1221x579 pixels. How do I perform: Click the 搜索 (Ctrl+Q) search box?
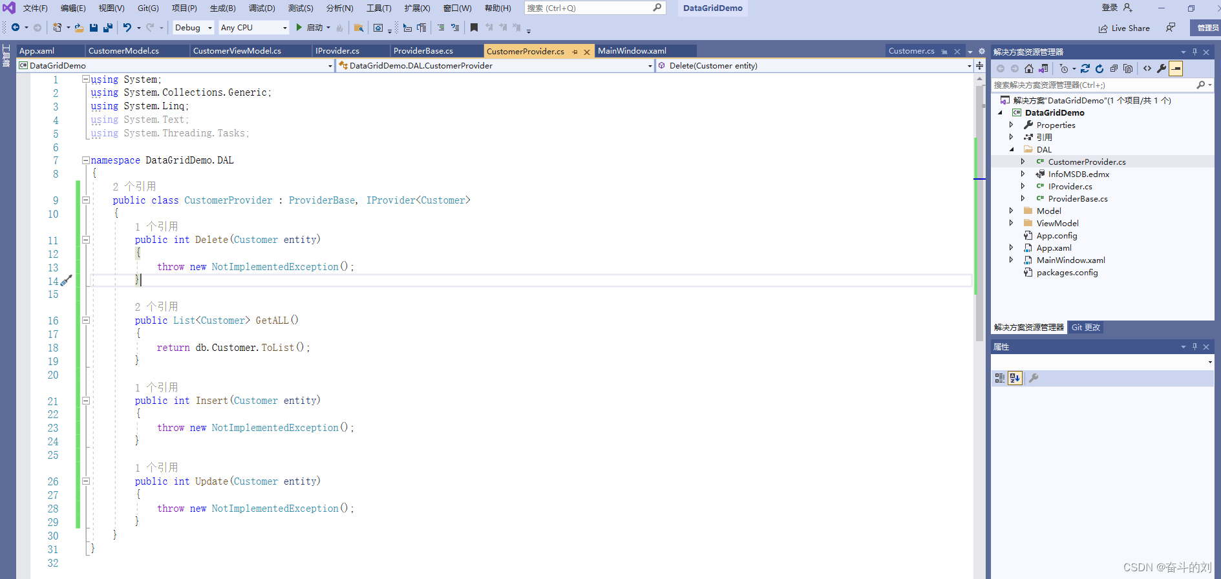point(595,8)
